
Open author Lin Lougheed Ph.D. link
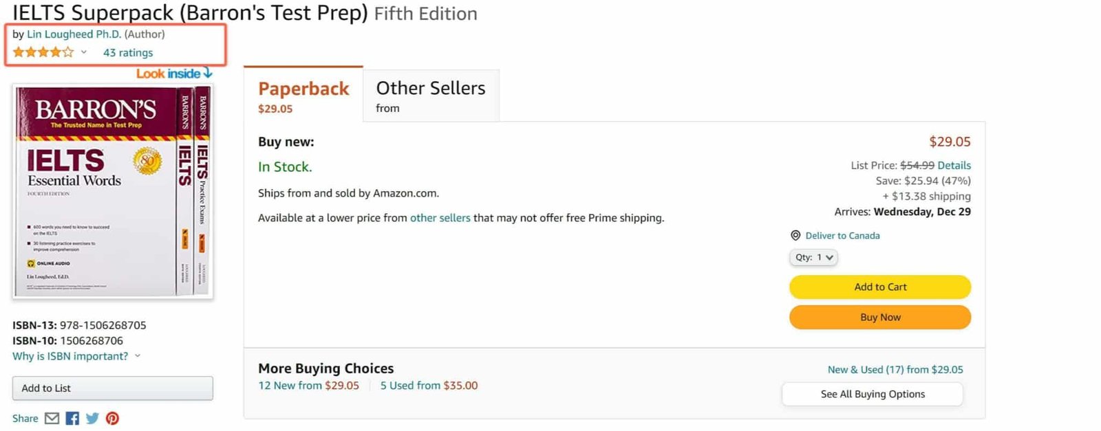[74, 34]
